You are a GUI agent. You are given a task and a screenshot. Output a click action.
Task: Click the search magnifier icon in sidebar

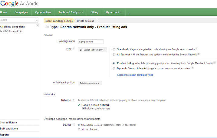coord(37,20)
